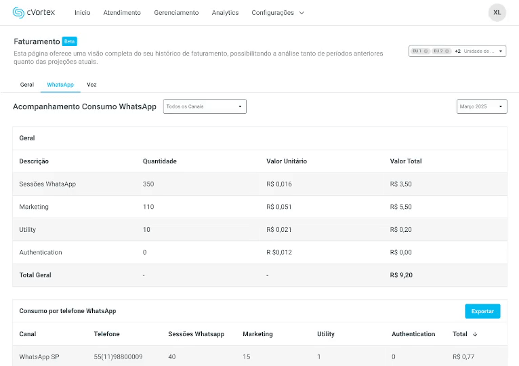Expand the Unidade de negócio dropdown arrow

pyautogui.click(x=501, y=51)
